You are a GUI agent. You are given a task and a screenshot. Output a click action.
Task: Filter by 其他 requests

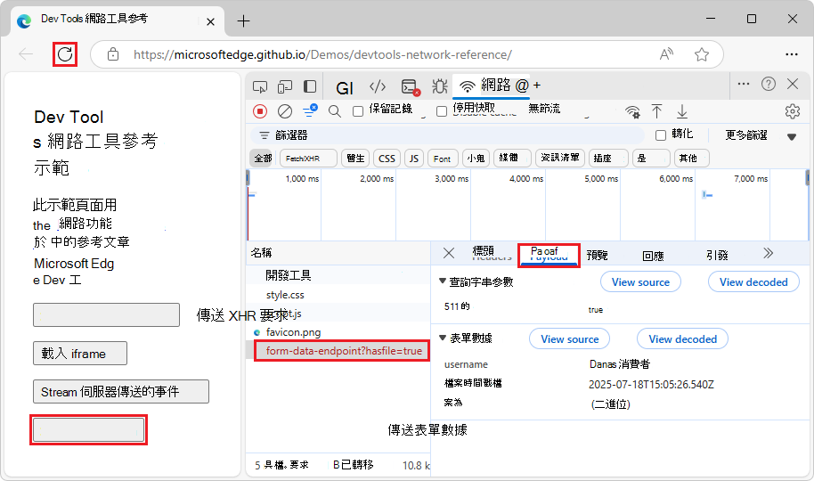point(691,159)
